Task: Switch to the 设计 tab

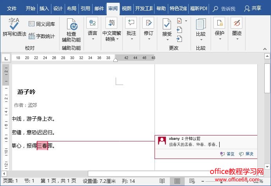Action: (58, 9)
